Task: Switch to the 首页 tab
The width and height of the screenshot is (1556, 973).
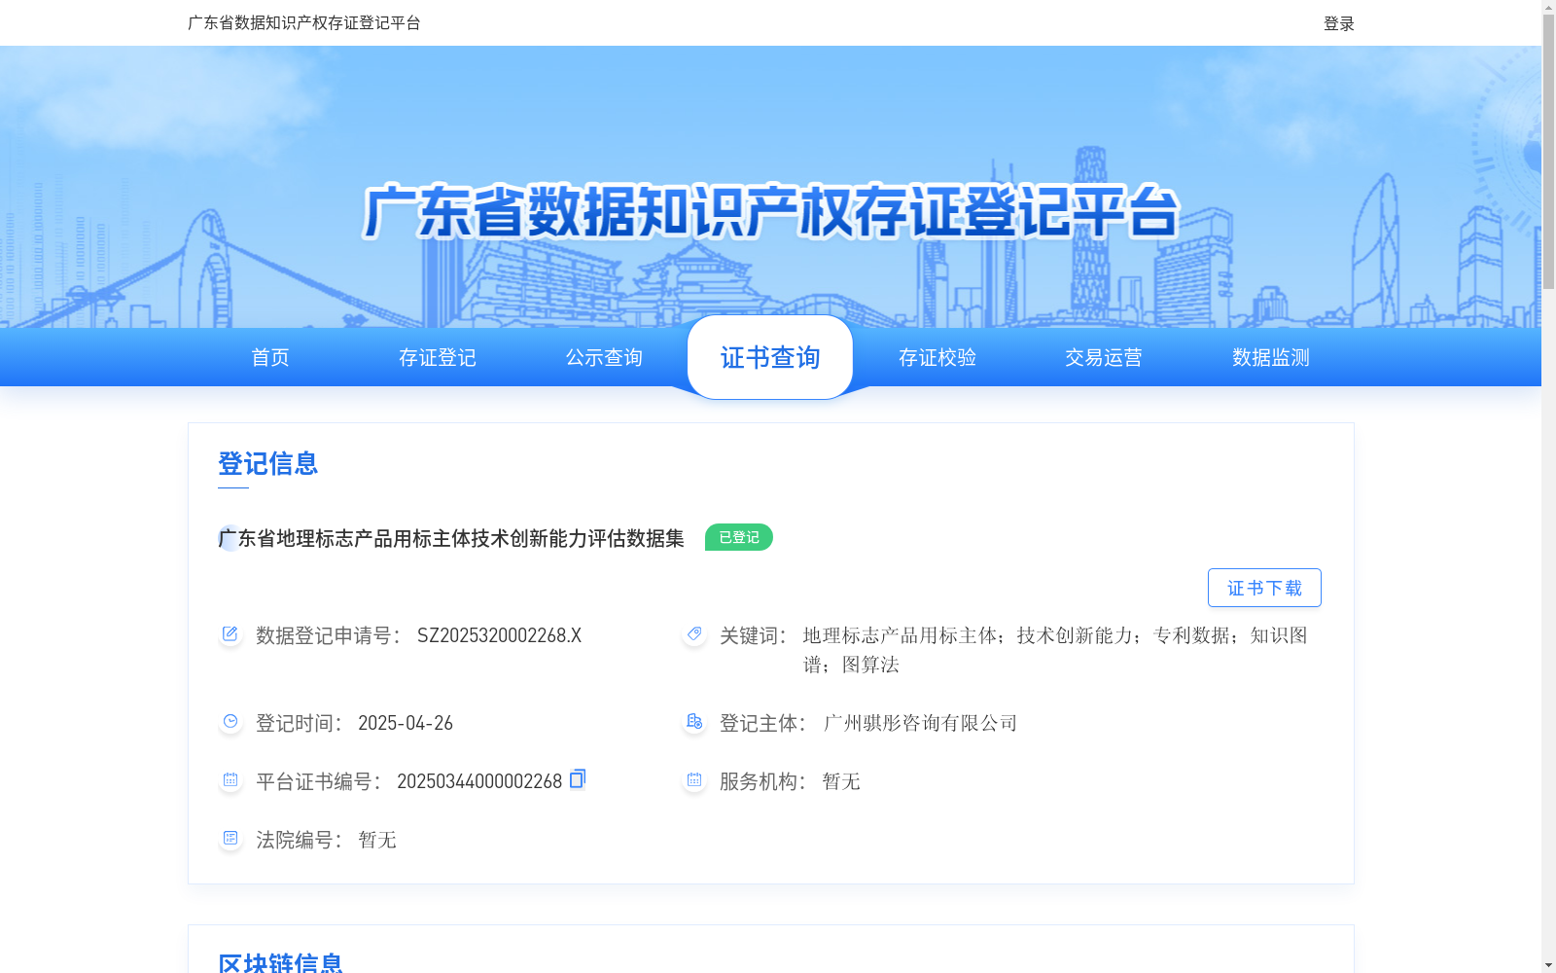Action: click(x=269, y=357)
